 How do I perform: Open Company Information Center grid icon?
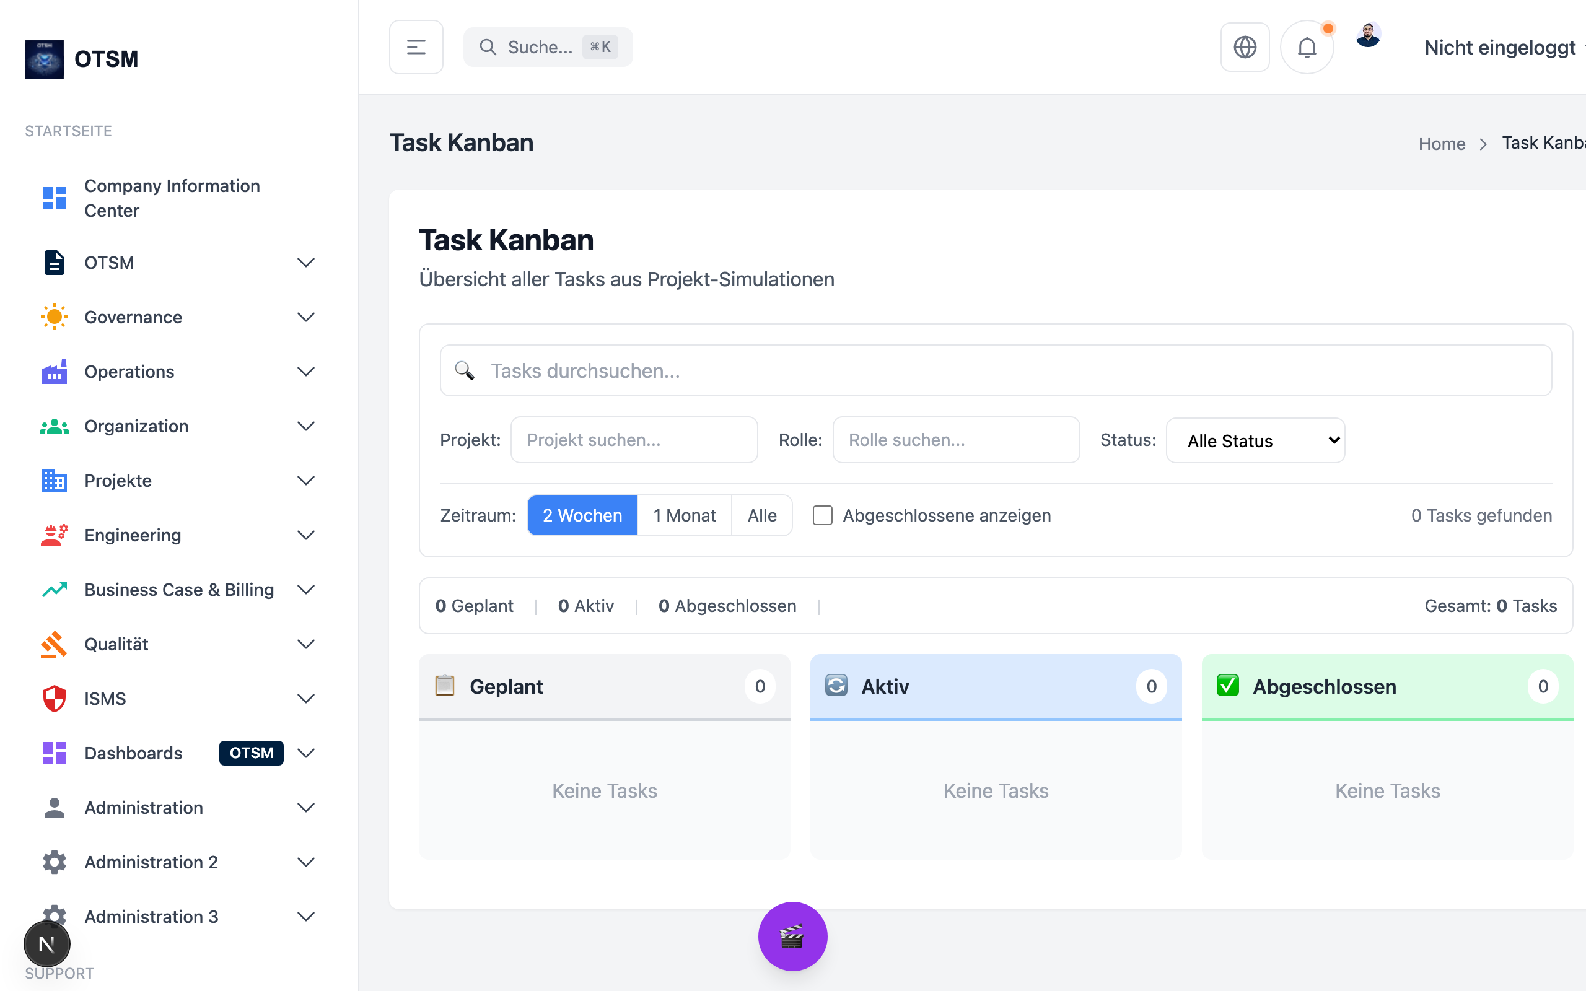tap(55, 198)
